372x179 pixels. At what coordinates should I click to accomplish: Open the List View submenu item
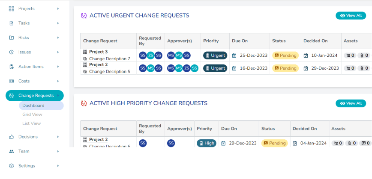[32, 123]
